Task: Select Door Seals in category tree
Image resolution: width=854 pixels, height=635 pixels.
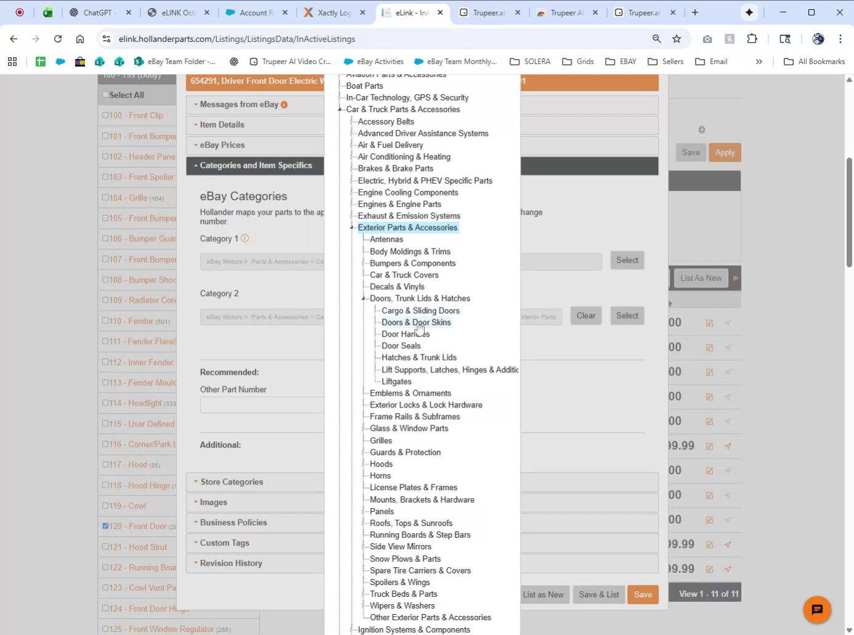Action: 401,346
